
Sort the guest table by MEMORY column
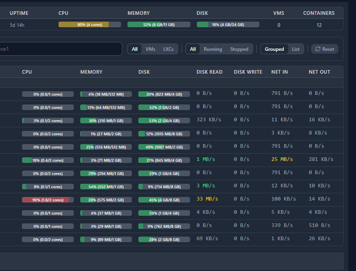[x=91, y=72]
